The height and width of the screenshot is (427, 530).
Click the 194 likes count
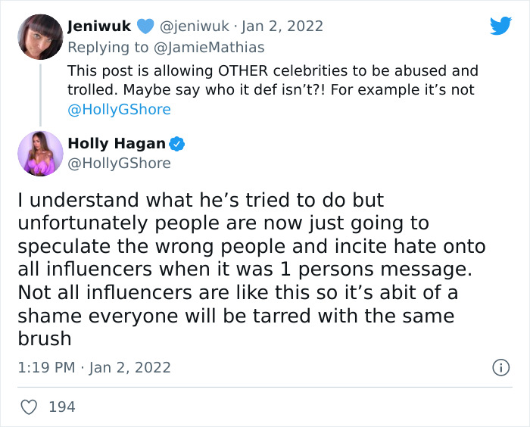tap(61, 407)
